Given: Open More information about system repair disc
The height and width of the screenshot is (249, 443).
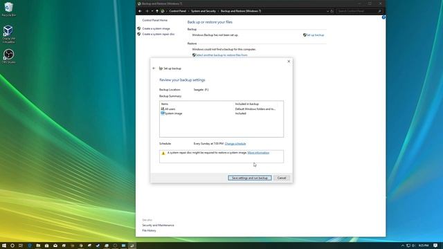Looking at the screenshot, I should [x=258, y=153].
